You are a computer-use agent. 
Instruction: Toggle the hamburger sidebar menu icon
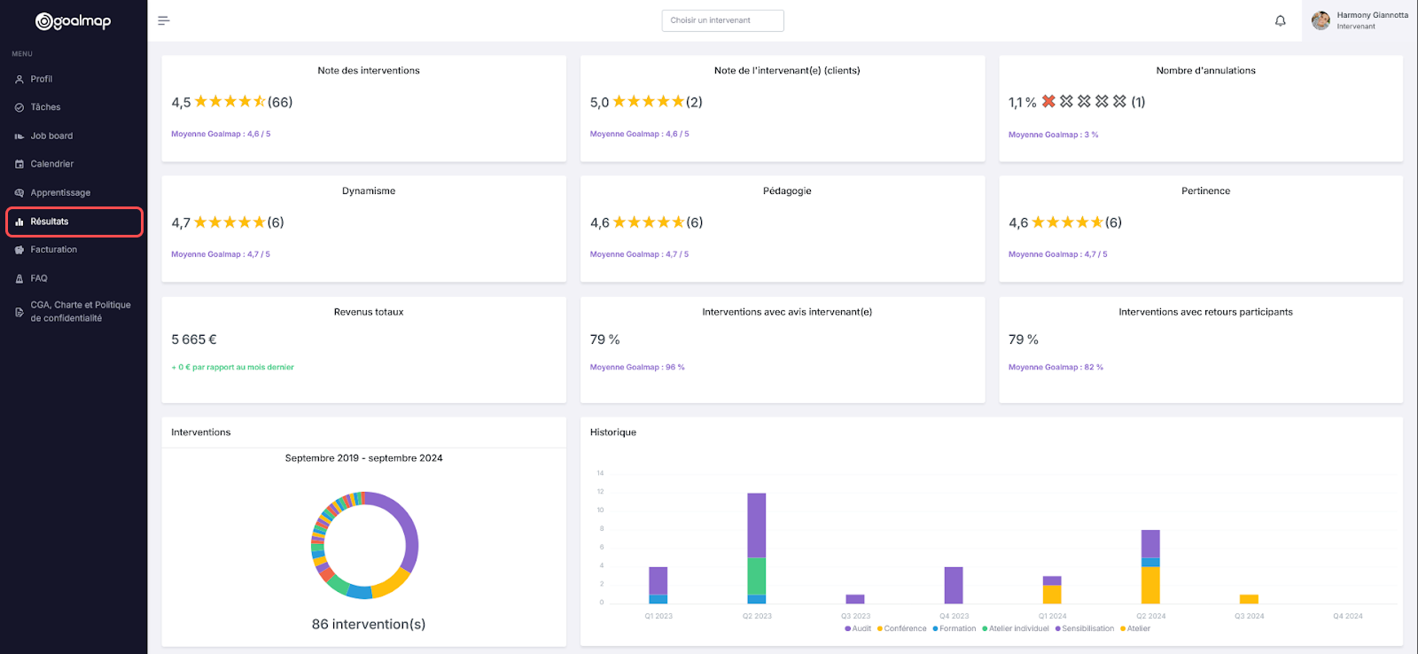163,20
